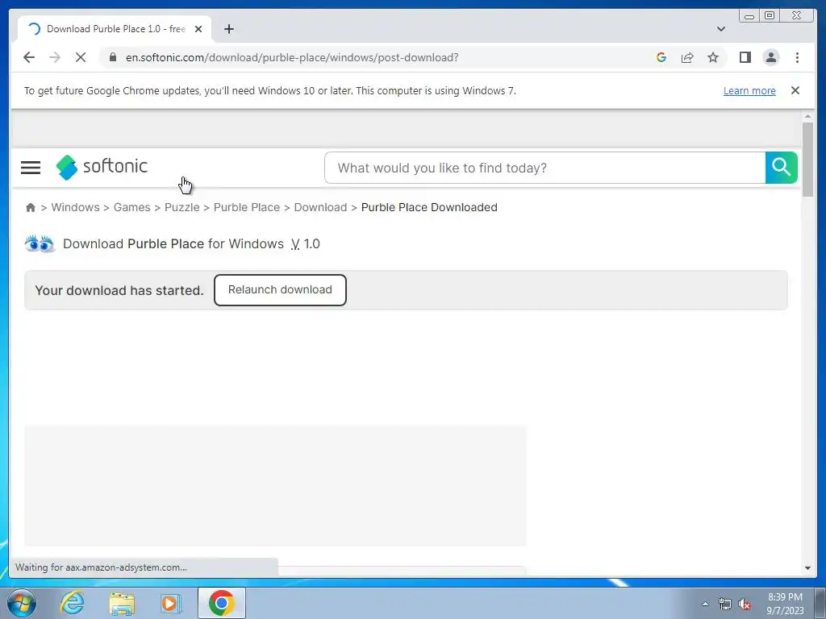This screenshot has height=619, width=826.
Task: Click scrollbar up arrow
Action: [x=807, y=116]
